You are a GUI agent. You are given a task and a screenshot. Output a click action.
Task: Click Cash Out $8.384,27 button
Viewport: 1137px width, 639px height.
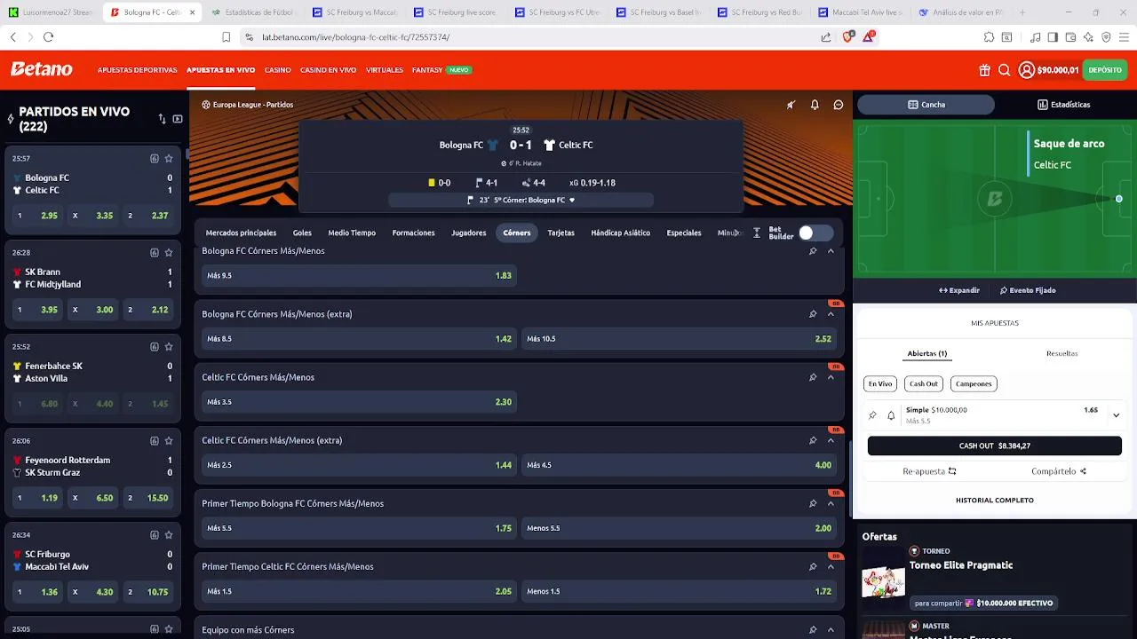coord(994,446)
